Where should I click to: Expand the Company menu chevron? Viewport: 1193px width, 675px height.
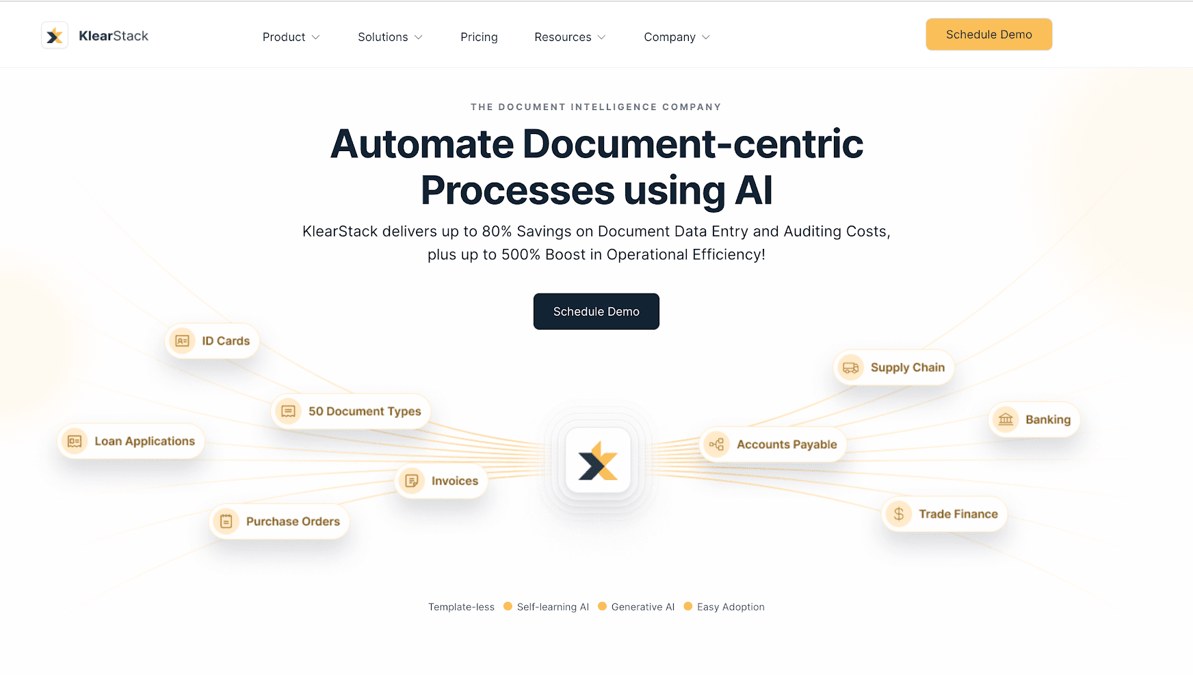(706, 37)
